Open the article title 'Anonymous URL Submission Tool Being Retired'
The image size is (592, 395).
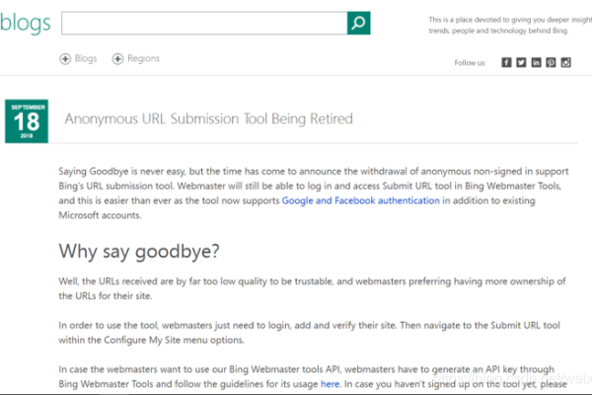click(x=208, y=118)
